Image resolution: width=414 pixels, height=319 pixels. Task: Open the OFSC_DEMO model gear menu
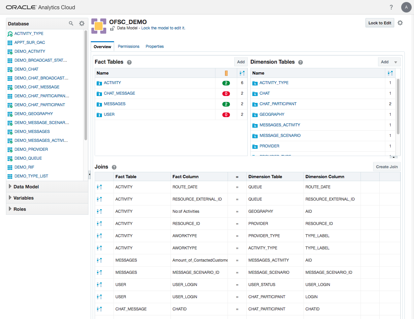coord(400,23)
